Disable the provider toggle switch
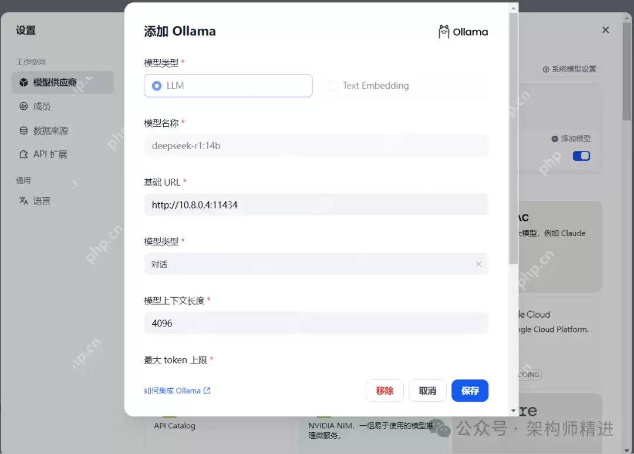The image size is (634, 454). pos(581,156)
